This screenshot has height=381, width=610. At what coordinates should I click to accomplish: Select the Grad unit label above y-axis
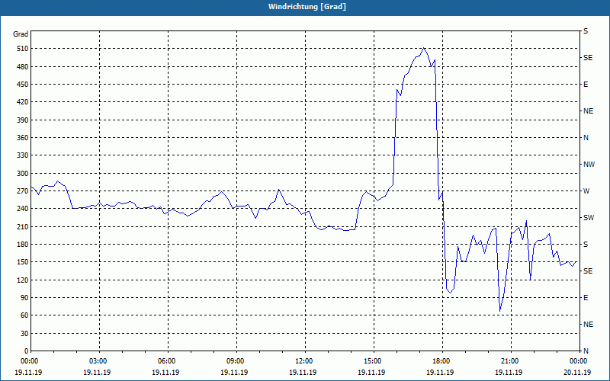coord(21,34)
